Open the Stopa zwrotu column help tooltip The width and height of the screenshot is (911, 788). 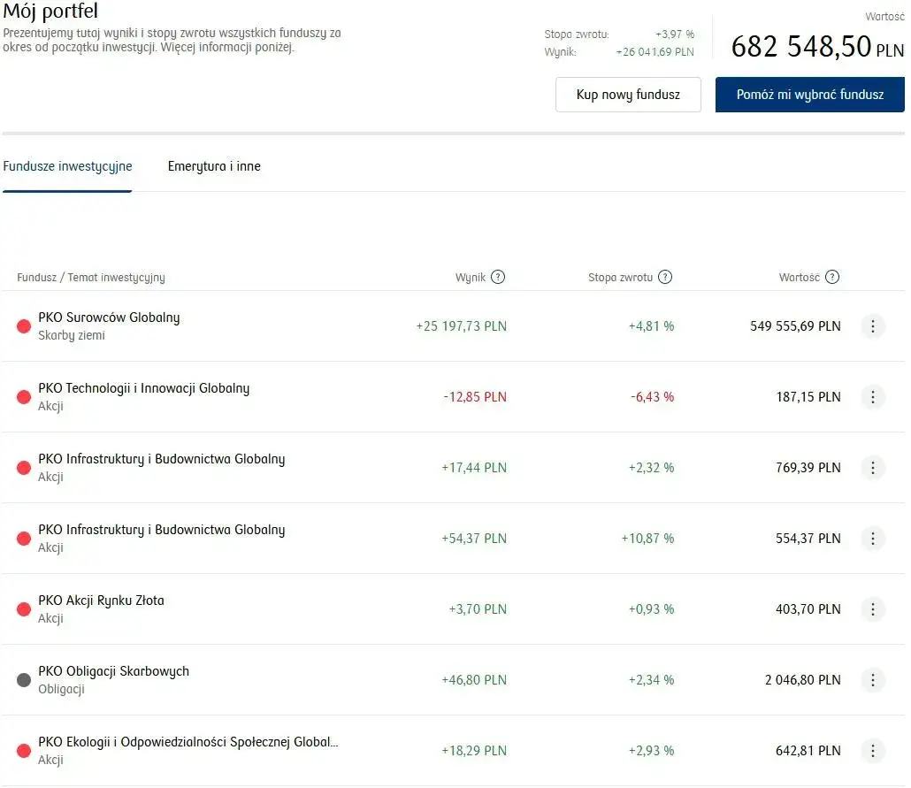pyautogui.click(x=665, y=277)
